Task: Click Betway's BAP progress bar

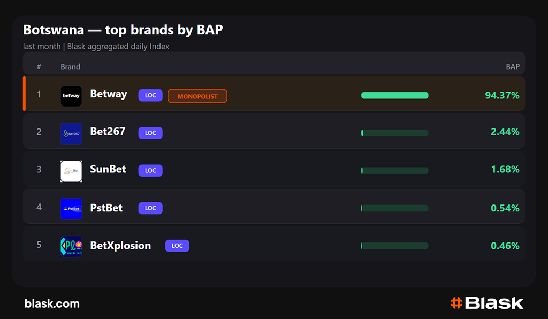Action: [x=394, y=95]
